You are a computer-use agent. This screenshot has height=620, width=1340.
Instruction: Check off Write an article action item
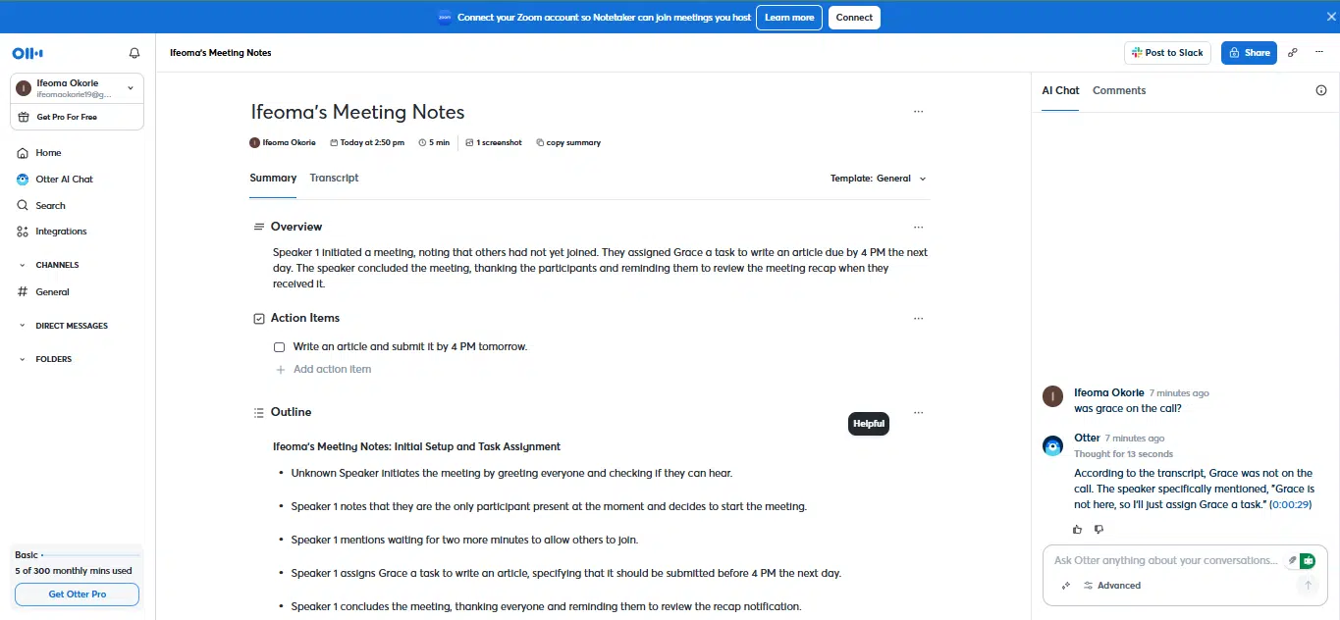280,347
